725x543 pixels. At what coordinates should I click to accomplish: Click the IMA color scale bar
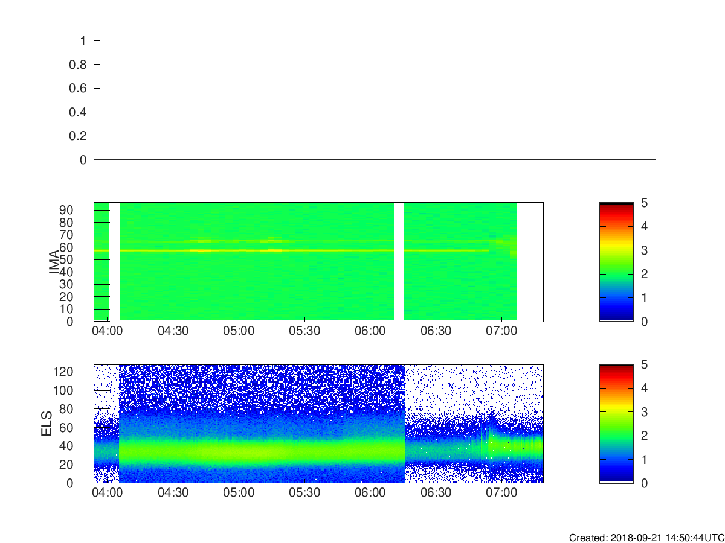pos(616,262)
